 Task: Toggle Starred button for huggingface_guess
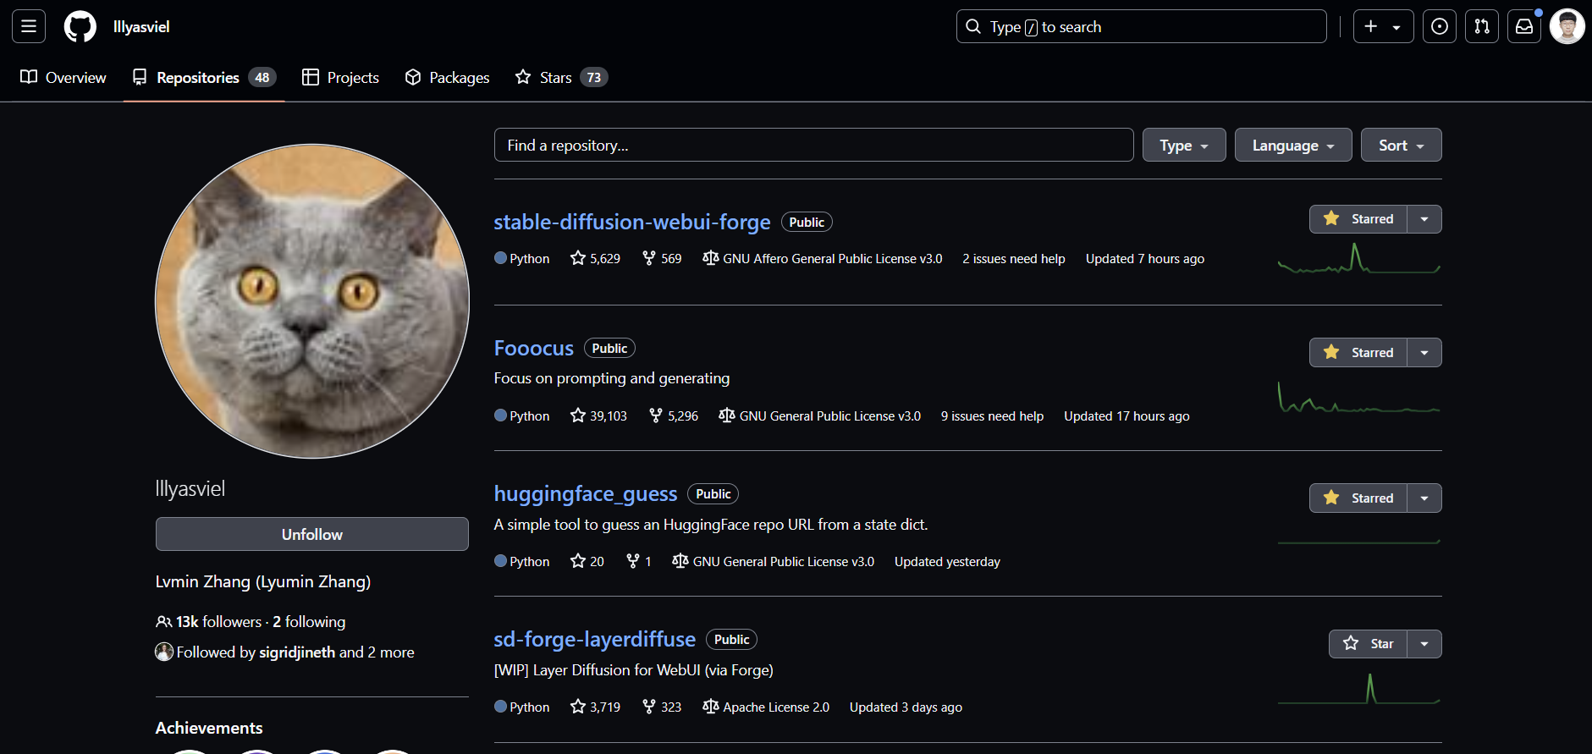tap(1358, 498)
